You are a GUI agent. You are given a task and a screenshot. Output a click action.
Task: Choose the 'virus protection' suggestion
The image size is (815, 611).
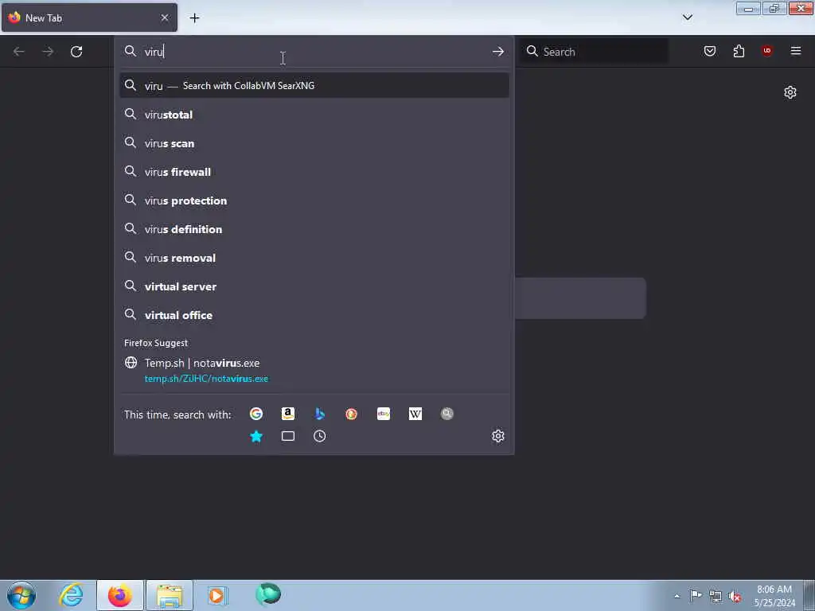314,200
